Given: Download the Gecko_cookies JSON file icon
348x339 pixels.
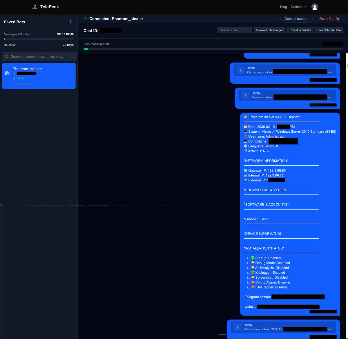Looking at the screenshot, I should [x=245, y=95].
